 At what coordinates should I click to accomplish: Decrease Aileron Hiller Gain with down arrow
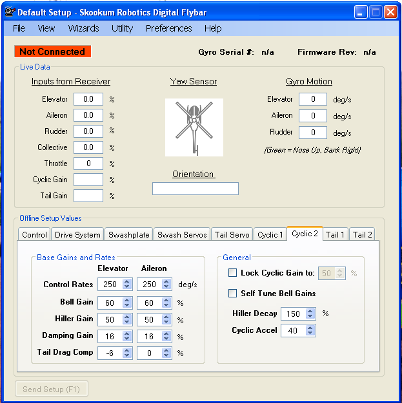[x=166, y=322]
